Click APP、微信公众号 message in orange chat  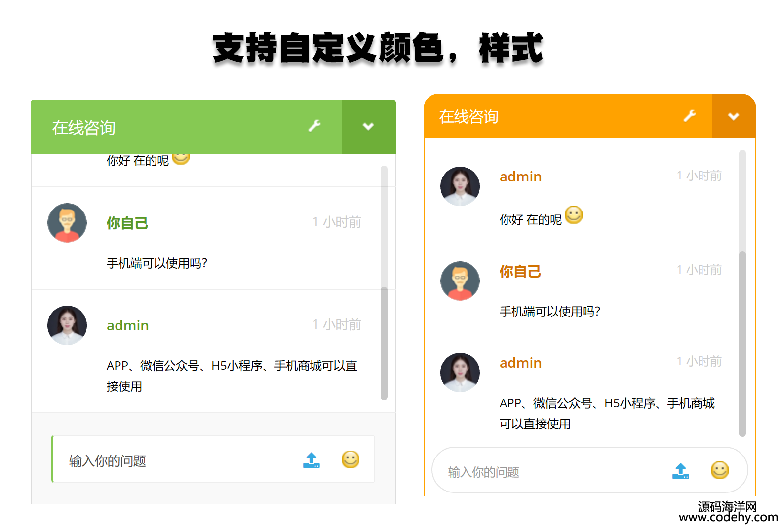tap(607, 414)
